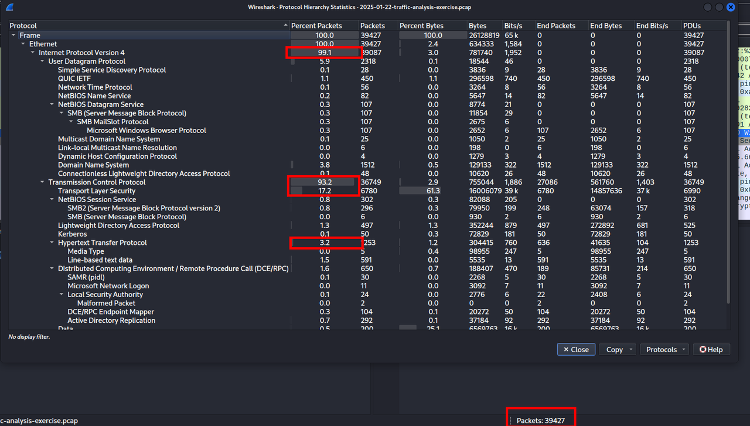This screenshot has width=750, height=426.
Task: Collapse the Frame tree node
Action: 13,35
